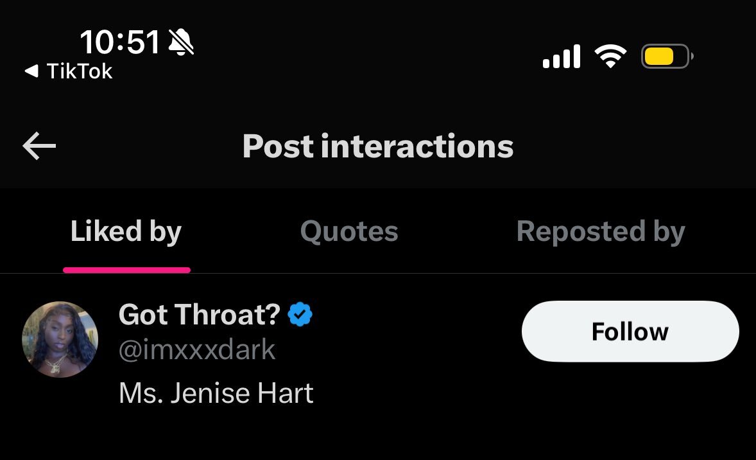Return to TikTok via the status bar link
The image size is (756, 460).
pos(69,71)
